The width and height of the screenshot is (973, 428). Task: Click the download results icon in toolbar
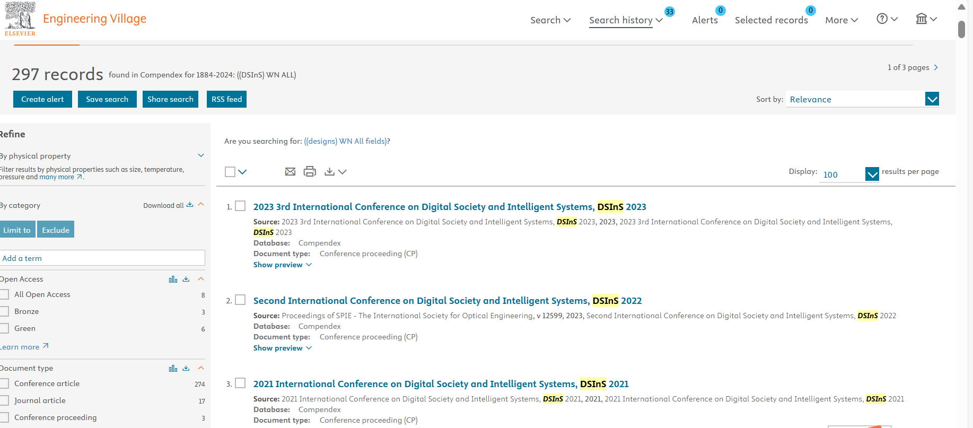330,172
